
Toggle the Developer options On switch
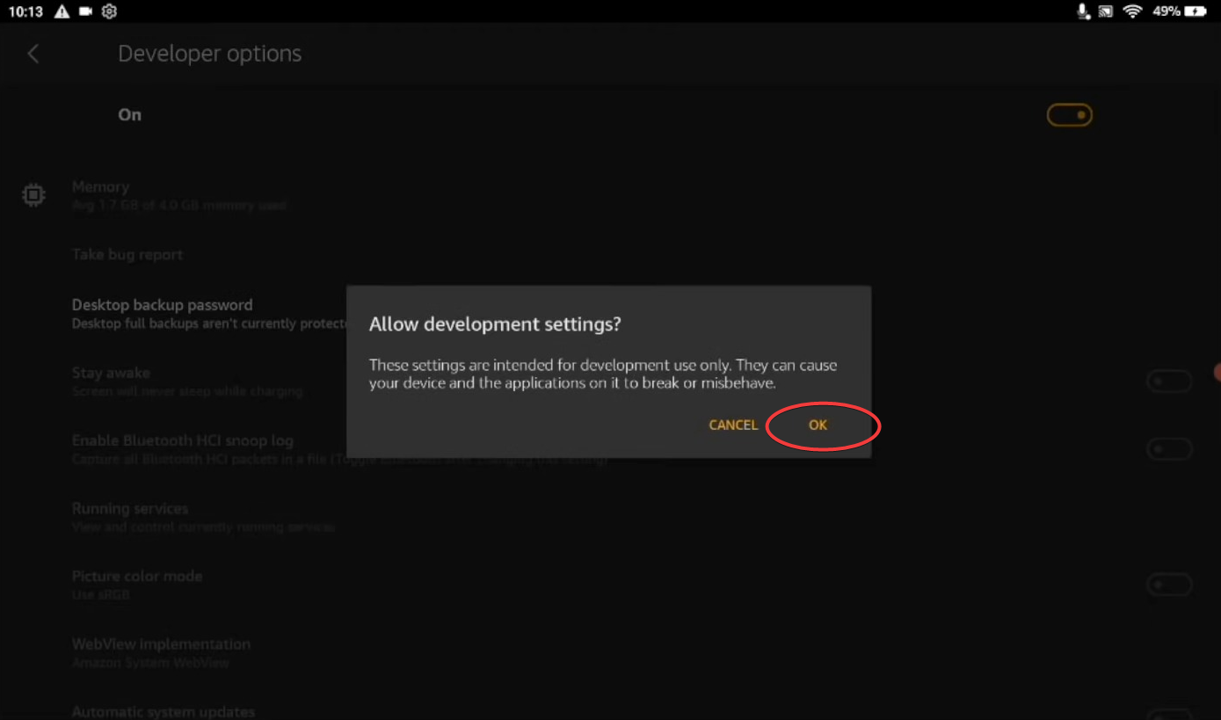pyautogui.click(x=1070, y=115)
